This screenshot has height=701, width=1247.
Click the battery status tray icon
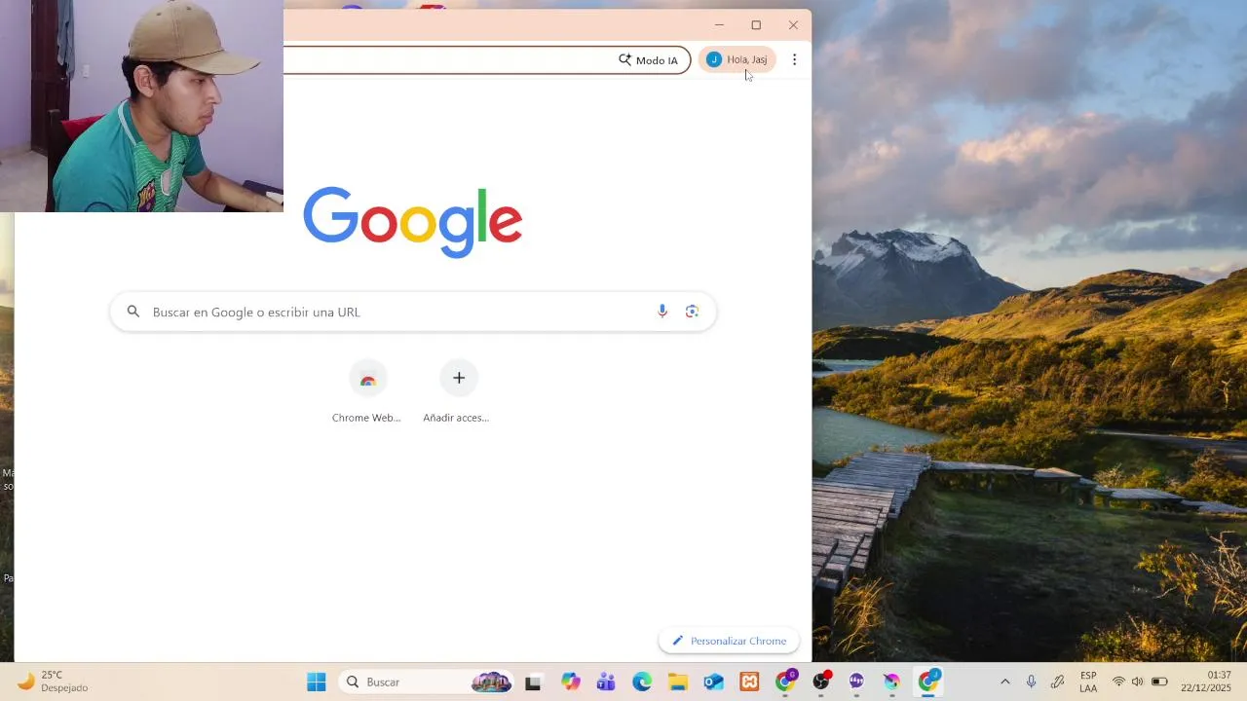[1159, 683]
